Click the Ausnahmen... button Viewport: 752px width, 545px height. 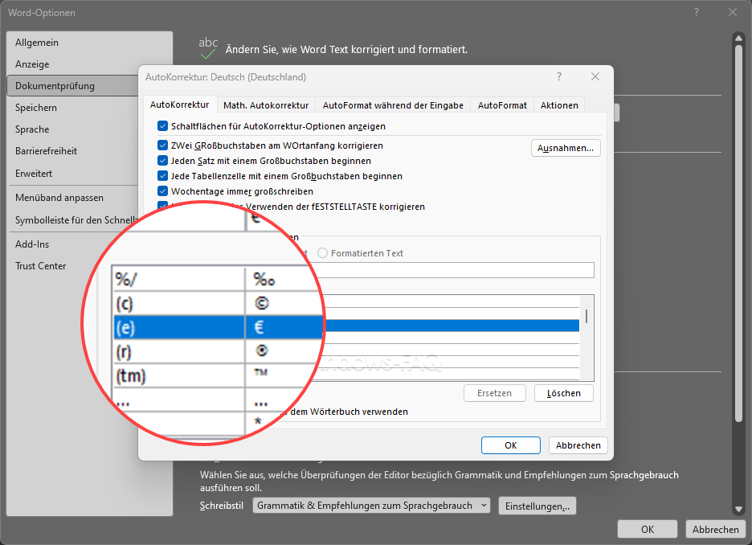point(566,148)
